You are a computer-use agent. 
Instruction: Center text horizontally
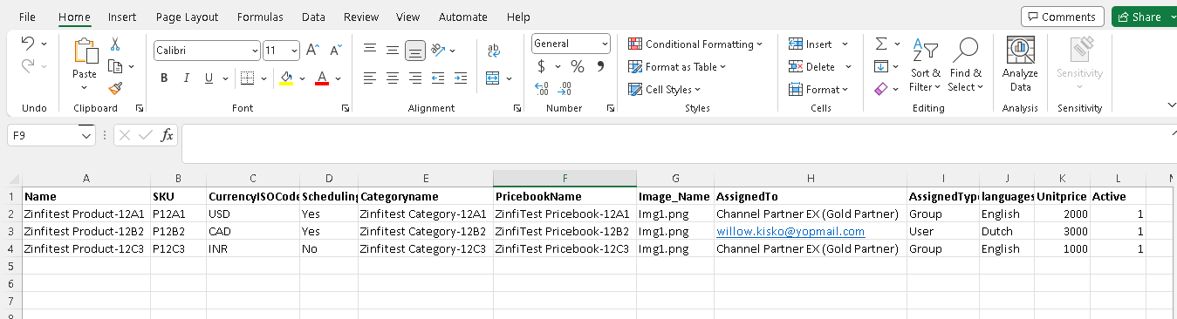click(x=393, y=78)
